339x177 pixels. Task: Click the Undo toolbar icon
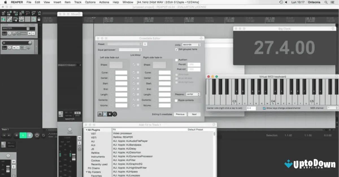[x=28, y=13]
